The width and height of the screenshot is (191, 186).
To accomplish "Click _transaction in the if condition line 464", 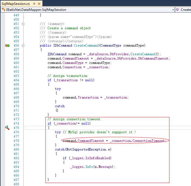I will pyautogui.click(x=66, y=80).
